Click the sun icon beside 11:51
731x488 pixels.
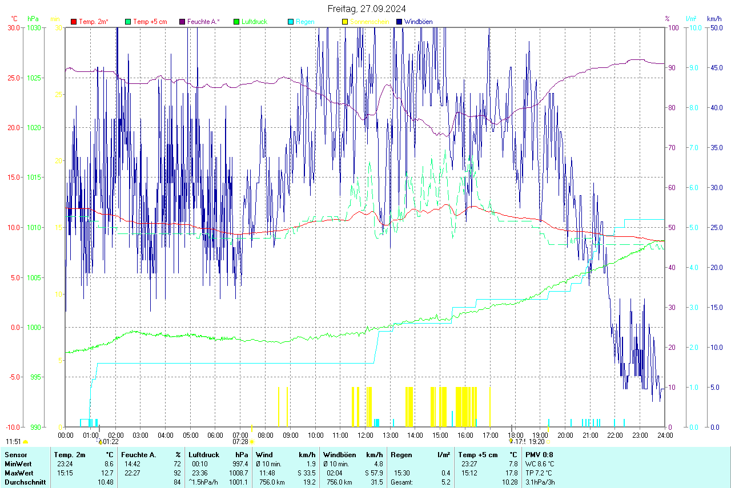point(26,442)
